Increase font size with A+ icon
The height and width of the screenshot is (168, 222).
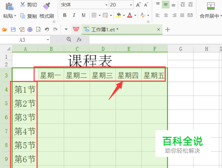(138, 5)
